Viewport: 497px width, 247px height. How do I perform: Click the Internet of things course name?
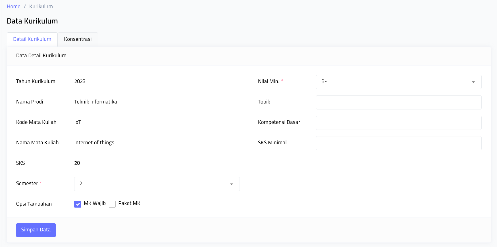tap(94, 143)
